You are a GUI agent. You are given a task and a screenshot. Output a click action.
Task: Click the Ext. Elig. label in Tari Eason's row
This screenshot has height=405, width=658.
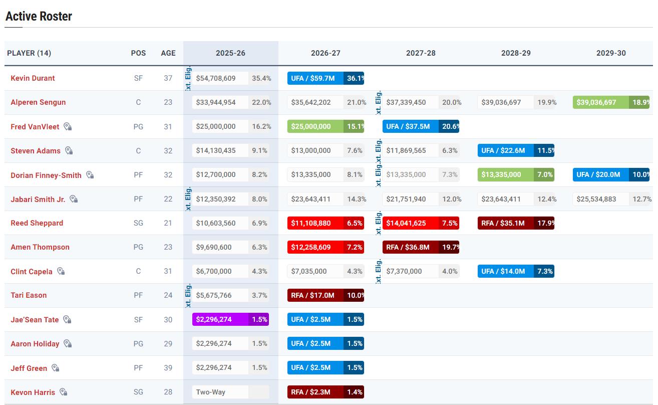188,295
